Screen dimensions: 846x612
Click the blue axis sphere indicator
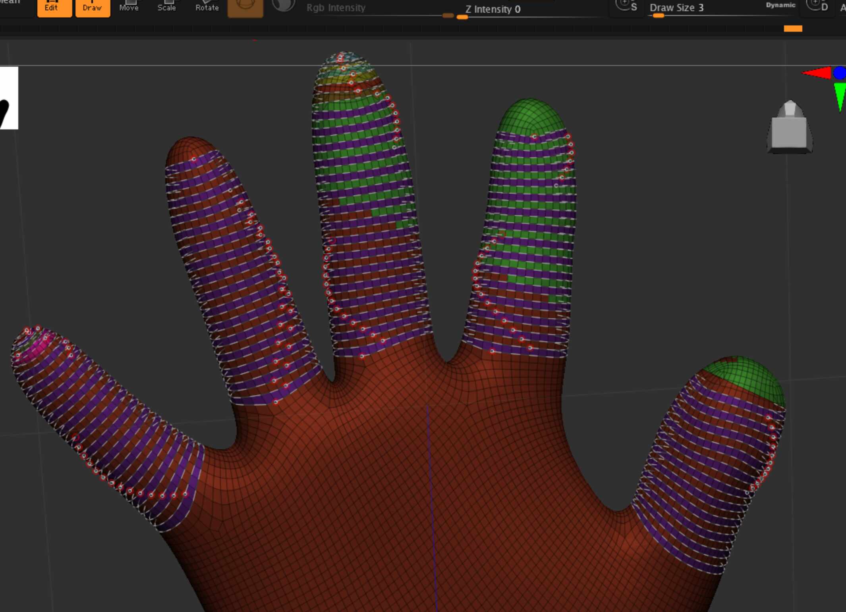coord(839,72)
